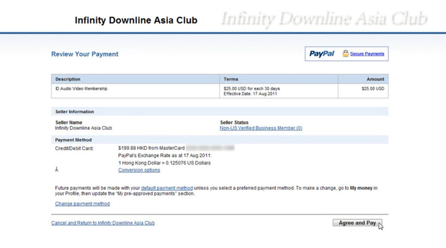The height and width of the screenshot is (248, 446).
Task: Click the exchange rate line '1 Hong Kong Dollar = 0.125076'
Action: point(164,163)
